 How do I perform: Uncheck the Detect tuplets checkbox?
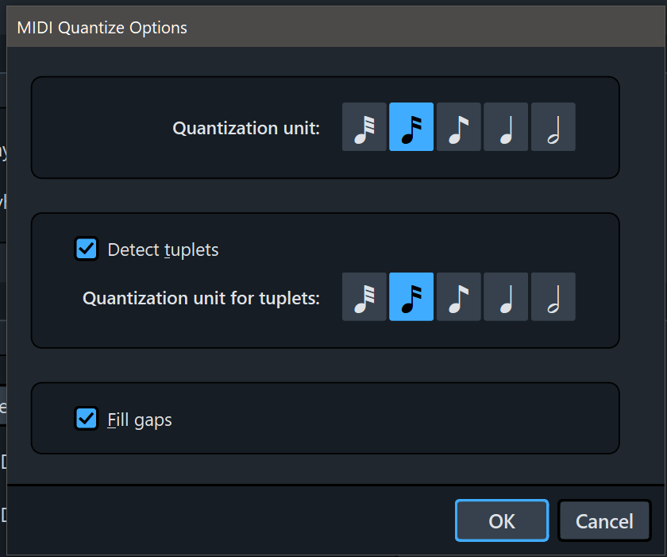pyautogui.click(x=86, y=249)
